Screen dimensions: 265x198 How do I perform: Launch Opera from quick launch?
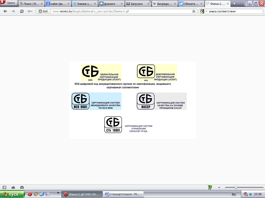coord(30,194)
